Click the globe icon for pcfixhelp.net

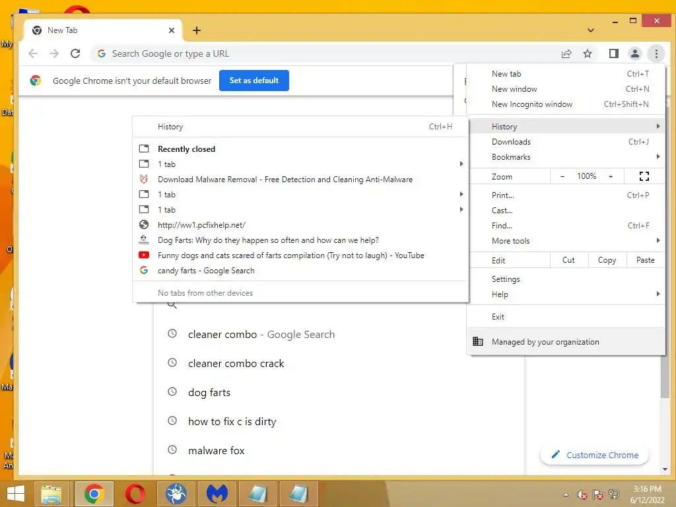144,224
